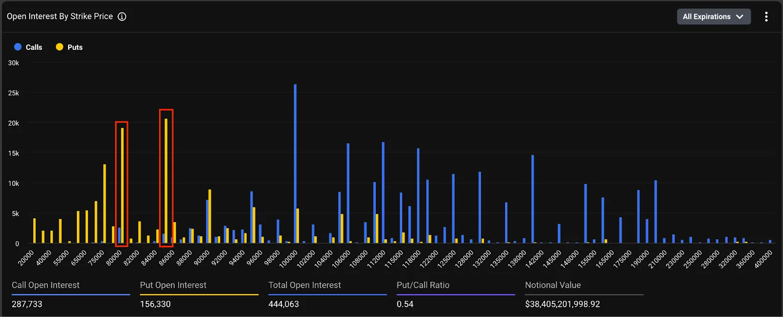The height and width of the screenshot is (317, 783).
Task: Click the info icon beside Open Interest title
Action: (x=122, y=17)
